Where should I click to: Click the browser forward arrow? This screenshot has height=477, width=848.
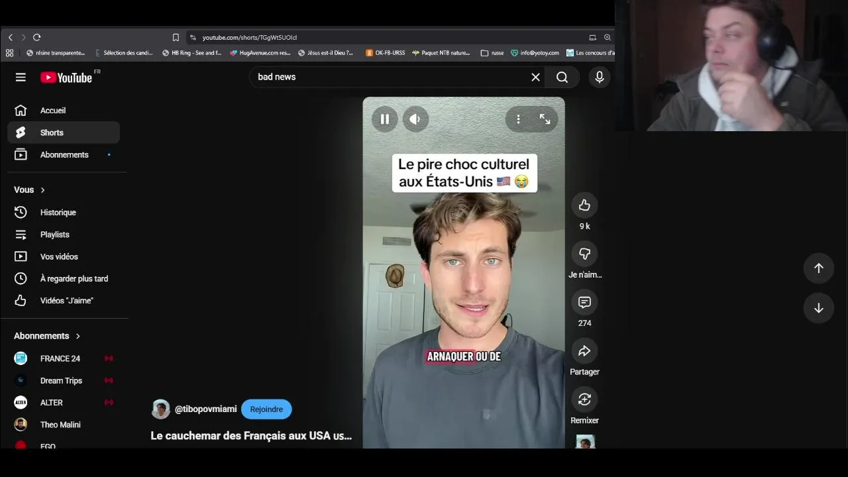pos(23,38)
